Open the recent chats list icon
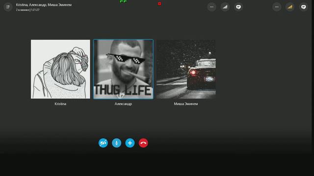 point(8,7)
